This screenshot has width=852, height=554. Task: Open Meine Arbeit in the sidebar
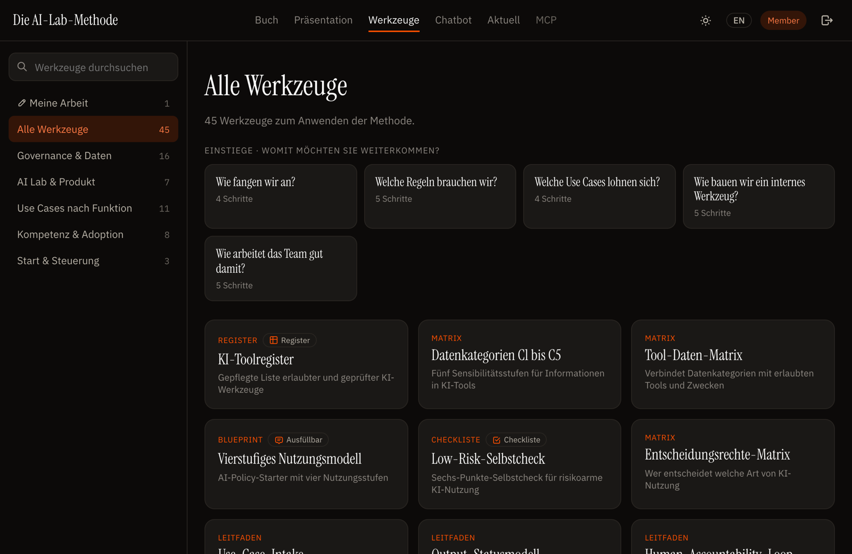click(93, 103)
